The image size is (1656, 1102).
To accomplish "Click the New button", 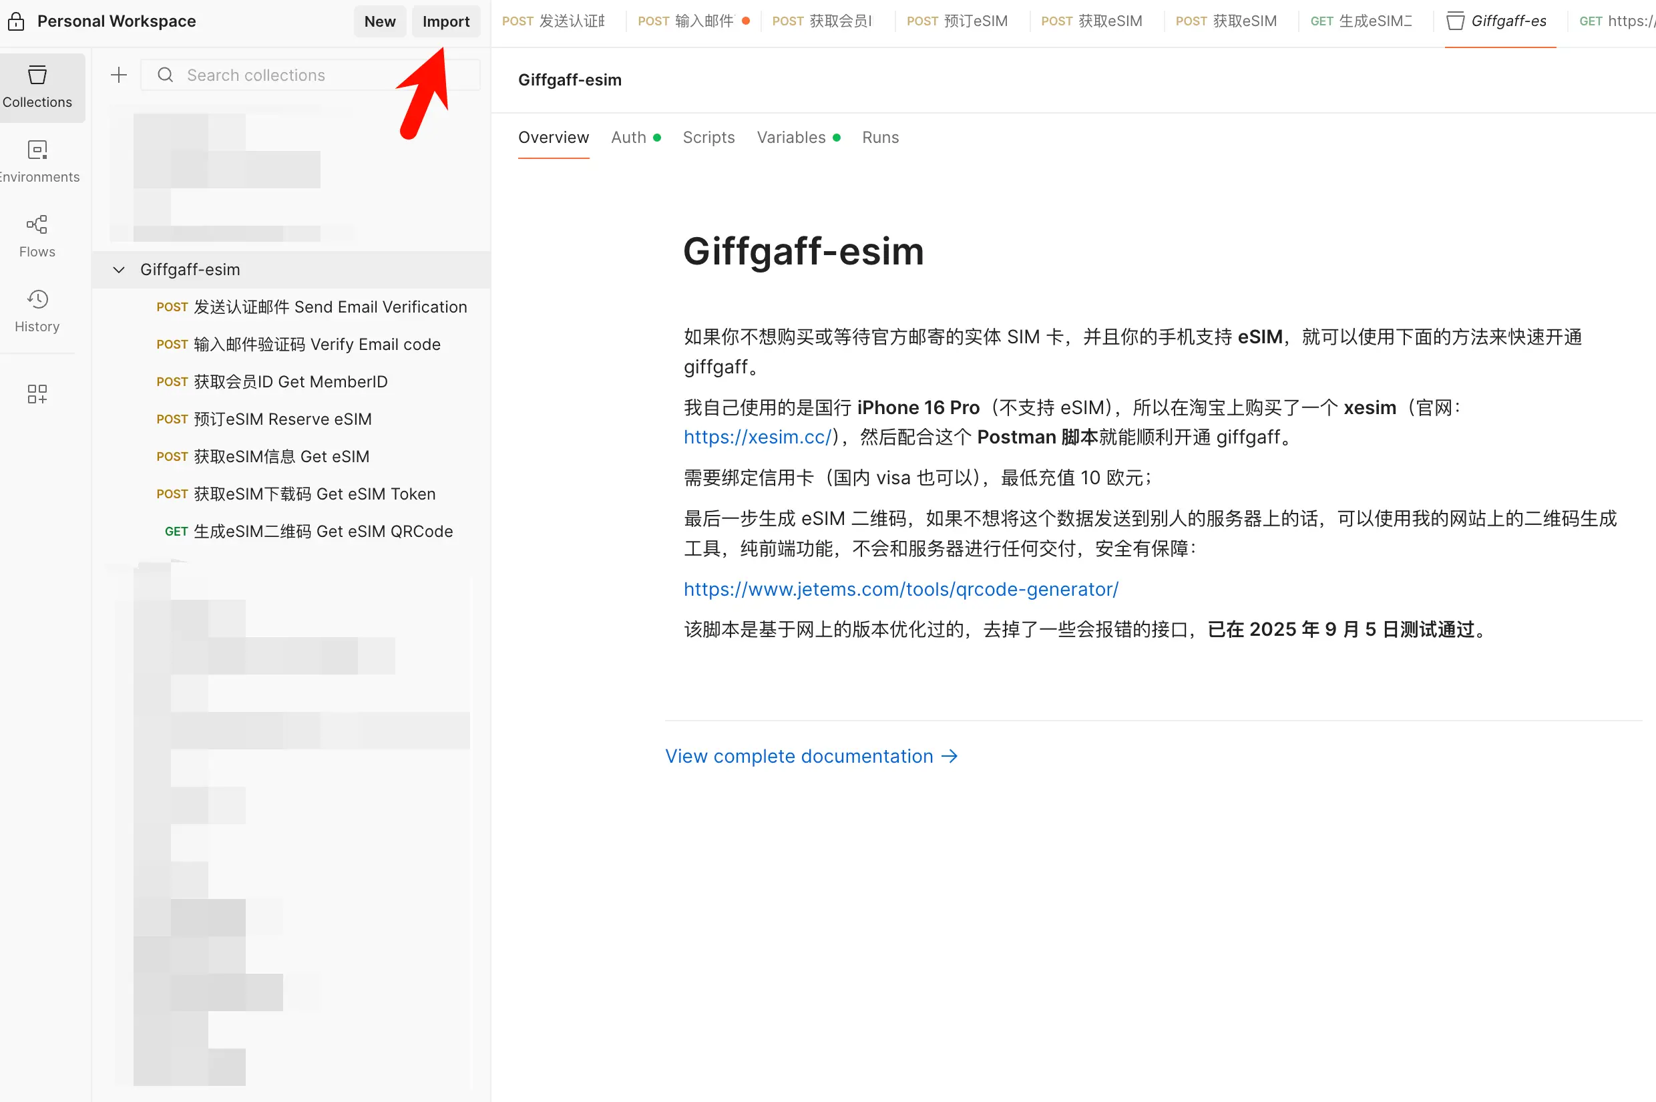I will pyautogui.click(x=379, y=21).
